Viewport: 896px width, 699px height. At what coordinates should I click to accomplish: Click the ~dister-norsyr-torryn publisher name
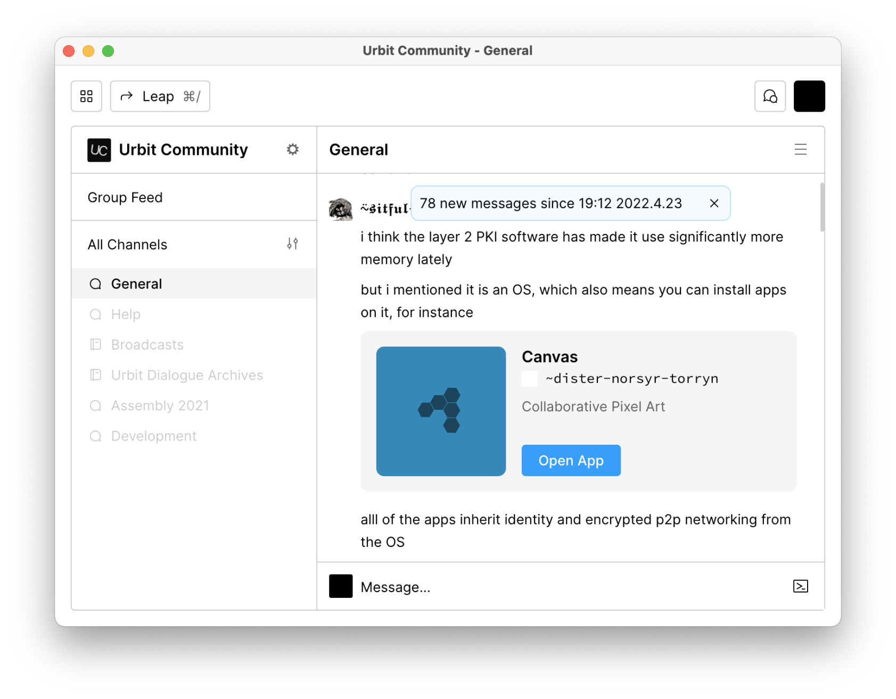tap(631, 379)
